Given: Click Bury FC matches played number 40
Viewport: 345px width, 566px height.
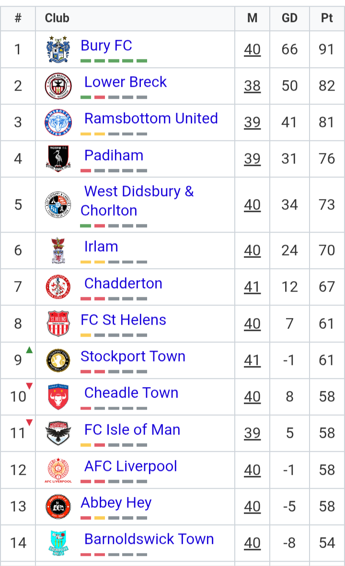Looking at the screenshot, I should coord(253,49).
